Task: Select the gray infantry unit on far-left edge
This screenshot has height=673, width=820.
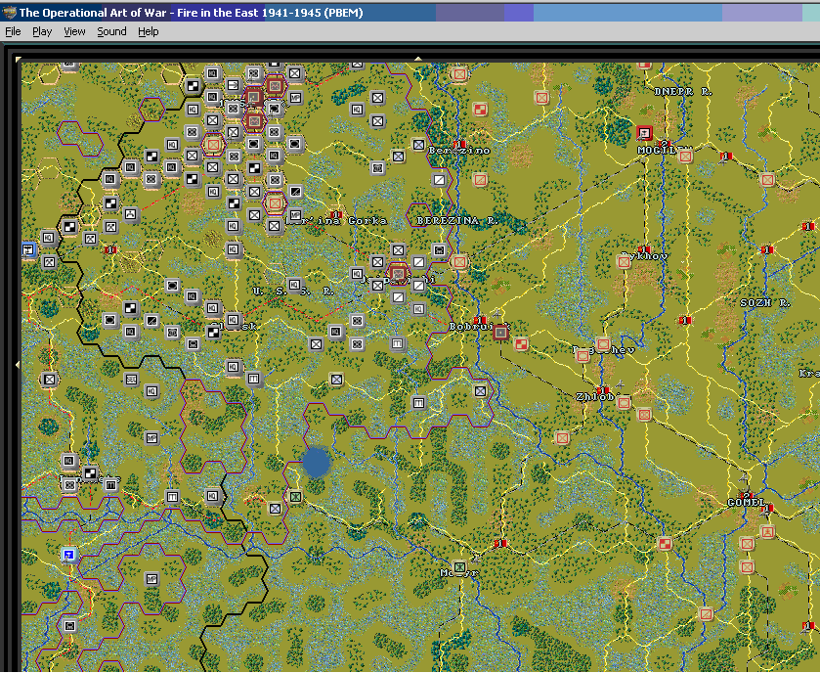Action: (49, 380)
